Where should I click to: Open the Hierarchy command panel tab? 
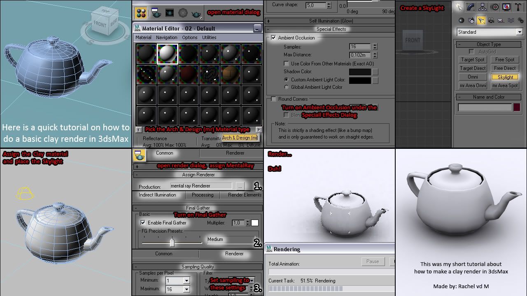point(483,7)
